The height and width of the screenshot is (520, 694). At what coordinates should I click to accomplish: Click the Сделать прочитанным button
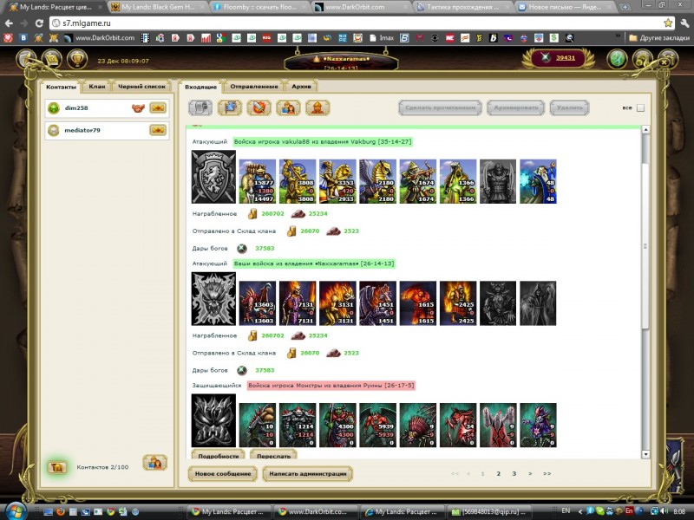pos(441,107)
